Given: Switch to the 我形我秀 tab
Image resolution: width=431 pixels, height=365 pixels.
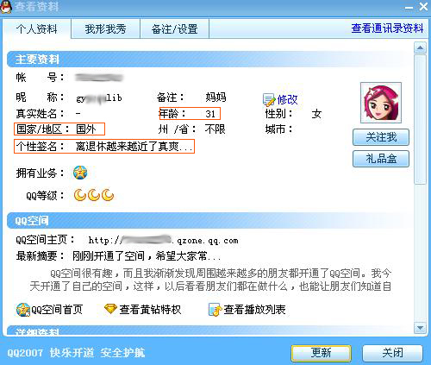Looking at the screenshot, I should pos(105,28).
